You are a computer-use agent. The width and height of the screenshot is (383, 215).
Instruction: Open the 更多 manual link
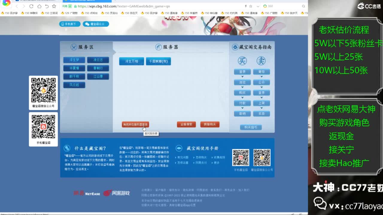[x=217, y=163]
